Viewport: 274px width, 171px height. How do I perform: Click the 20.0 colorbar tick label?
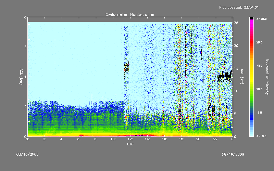point(259,42)
